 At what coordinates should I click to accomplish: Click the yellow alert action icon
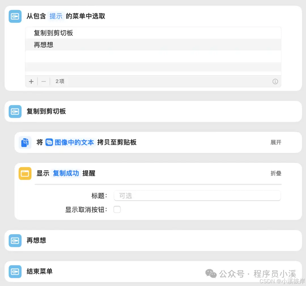(25, 173)
